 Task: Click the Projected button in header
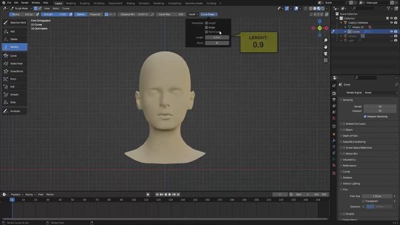[95, 14]
